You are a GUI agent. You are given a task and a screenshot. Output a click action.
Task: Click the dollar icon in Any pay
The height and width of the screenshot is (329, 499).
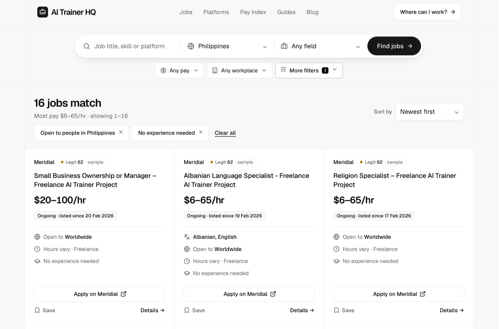163,71
